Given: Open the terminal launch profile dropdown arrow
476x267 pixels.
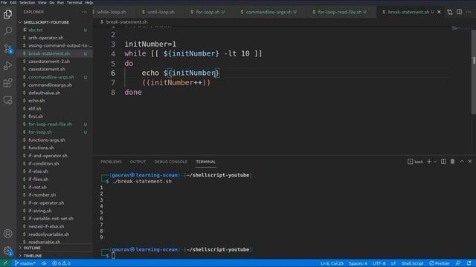Looking at the screenshot, I should point(435,162).
